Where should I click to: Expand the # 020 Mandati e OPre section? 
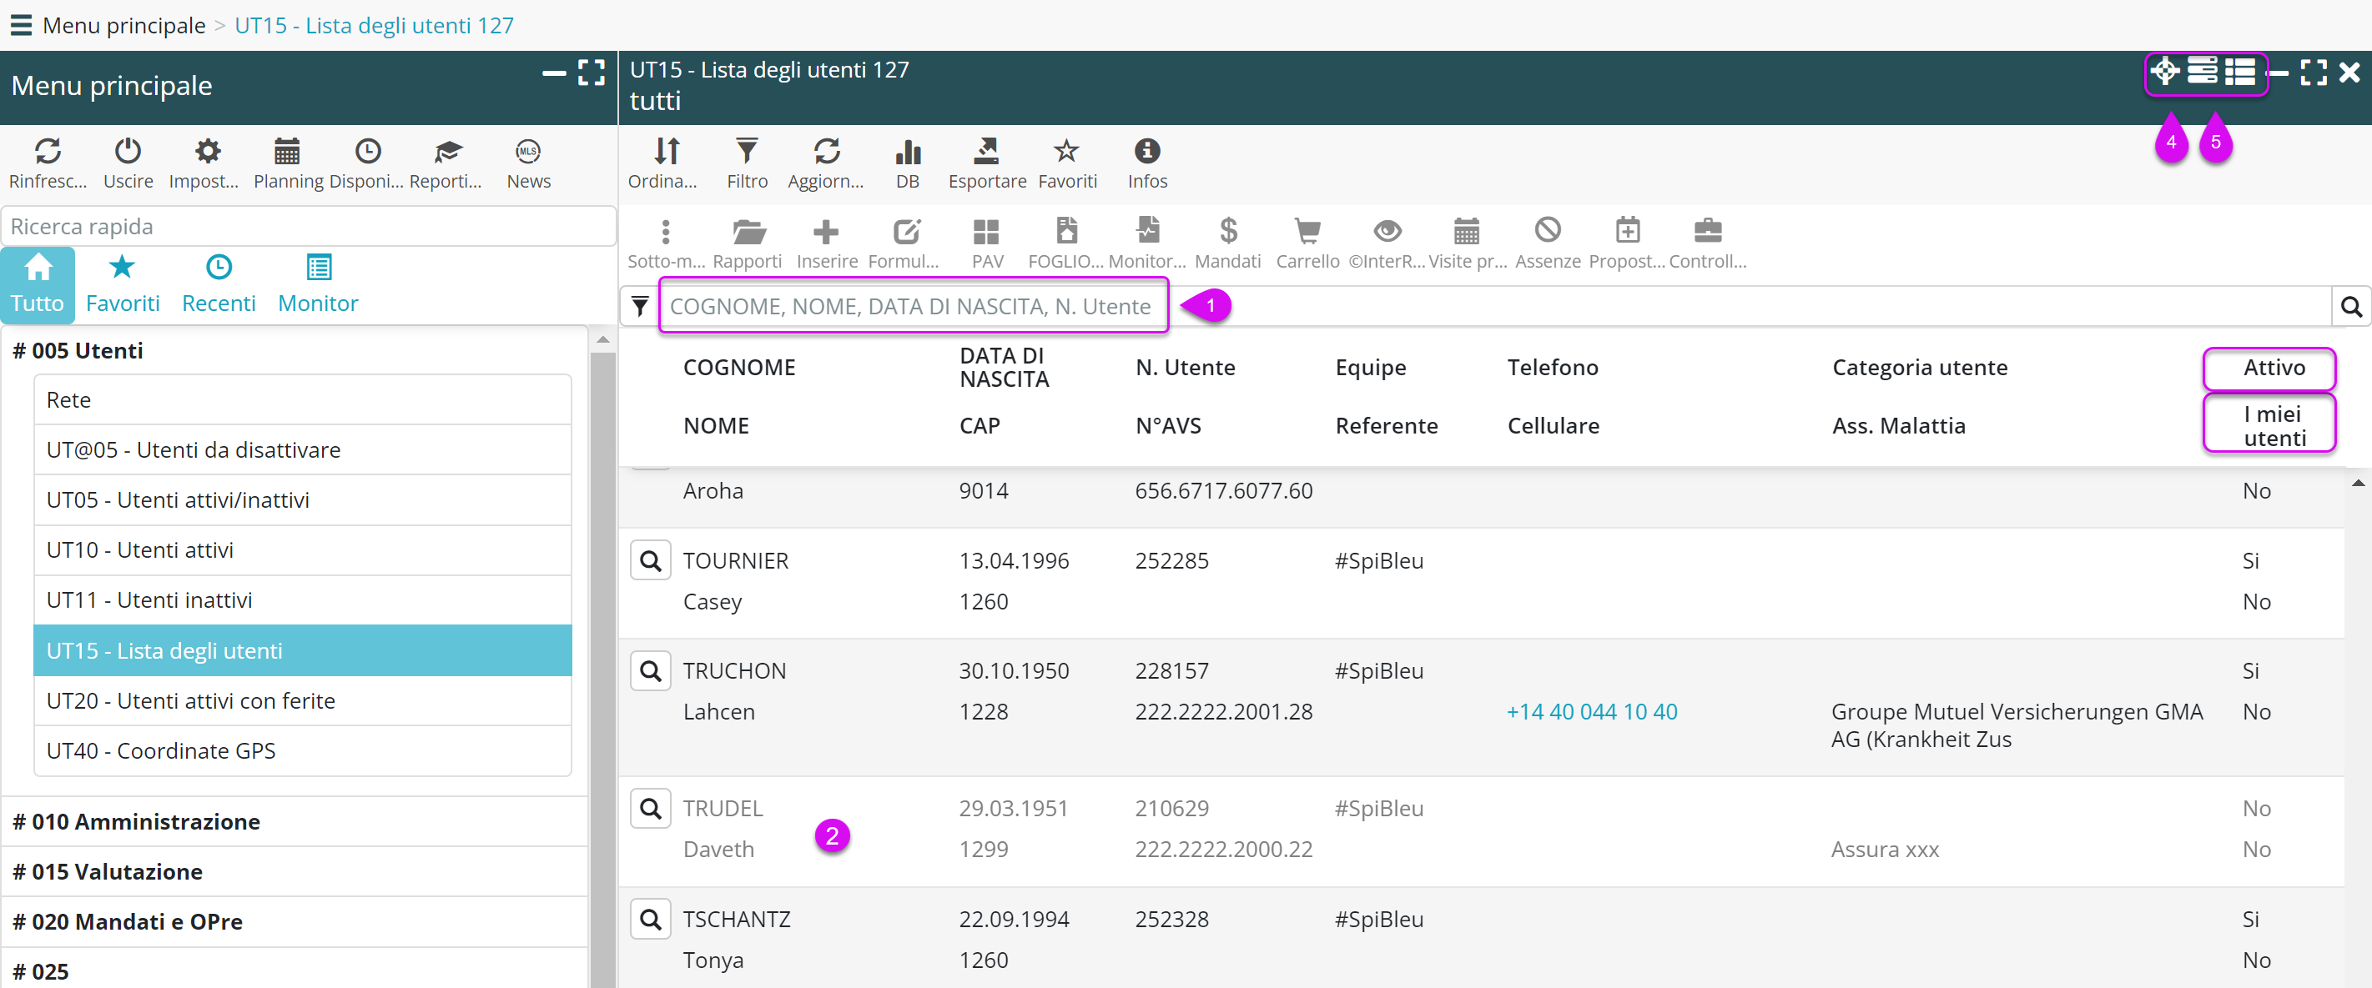(x=128, y=922)
